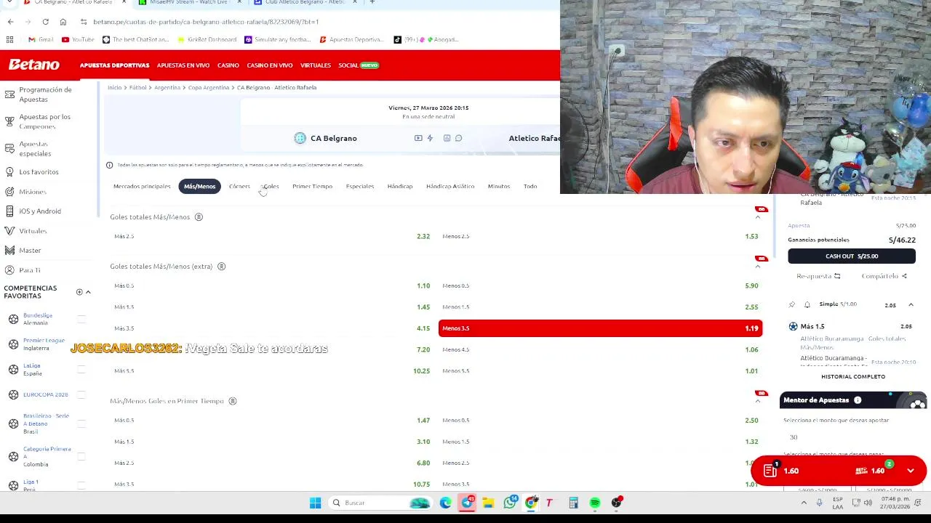931x523 pixels.
Task: Click the bell notification icon on Simple bet
Action: click(807, 304)
